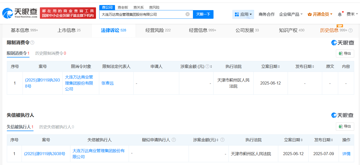This screenshot has width=360, height=165.
Task: Open the 上市信息 tab
Action: (69, 30)
